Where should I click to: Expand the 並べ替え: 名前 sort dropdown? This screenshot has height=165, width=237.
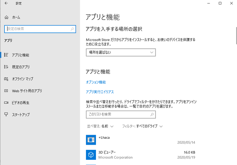(100, 126)
